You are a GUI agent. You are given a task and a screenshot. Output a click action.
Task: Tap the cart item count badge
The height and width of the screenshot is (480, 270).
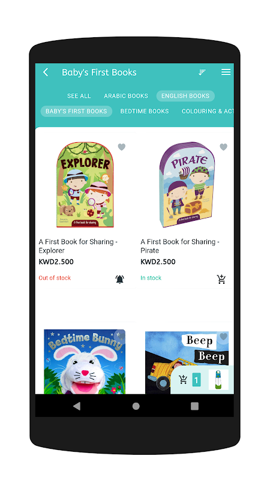click(196, 380)
